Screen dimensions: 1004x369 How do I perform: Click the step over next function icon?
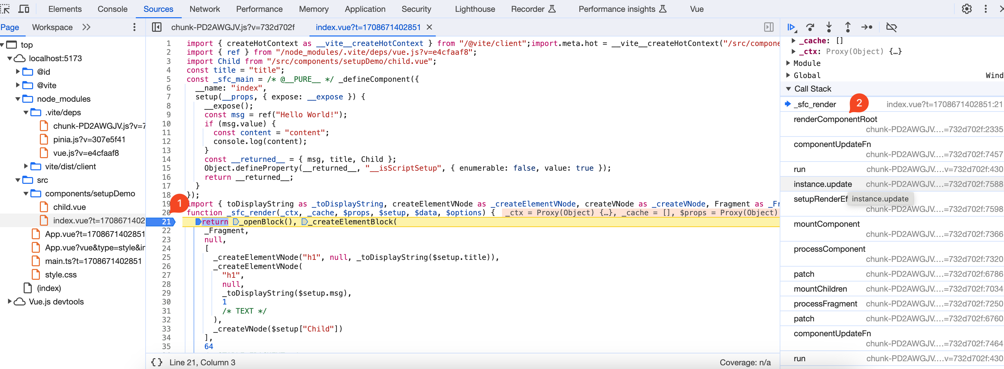click(810, 27)
